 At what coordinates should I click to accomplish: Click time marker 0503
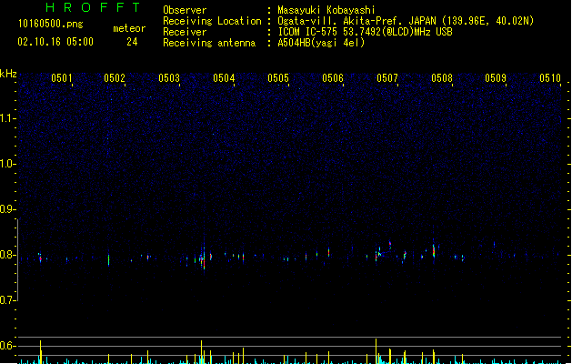pos(169,77)
